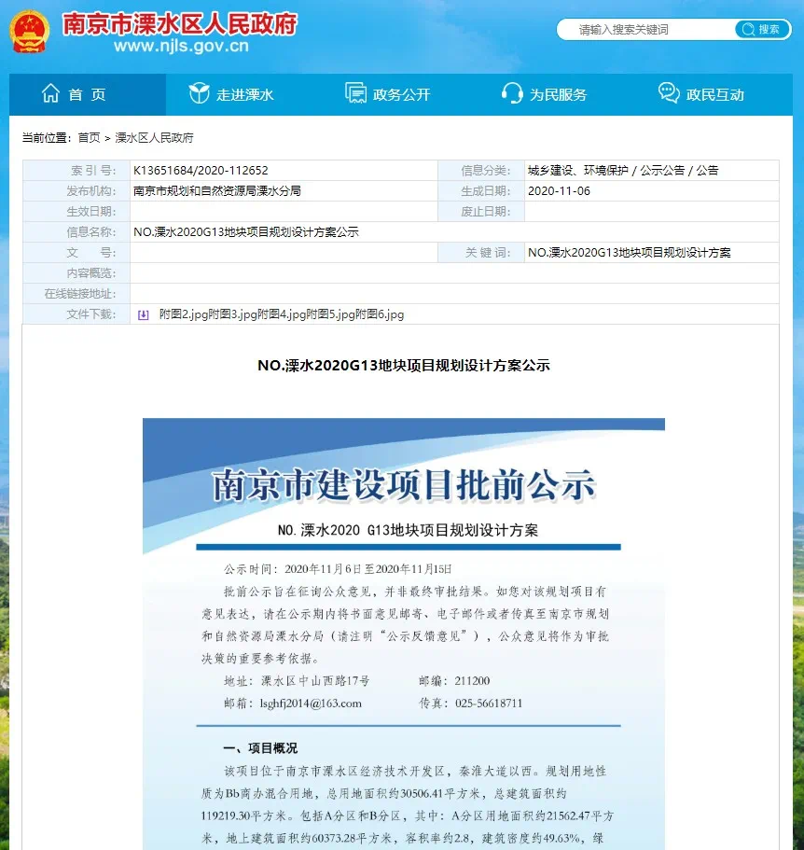Open the 走进溧水 navigation menu label
The height and width of the screenshot is (850, 804).
click(x=244, y=95)
